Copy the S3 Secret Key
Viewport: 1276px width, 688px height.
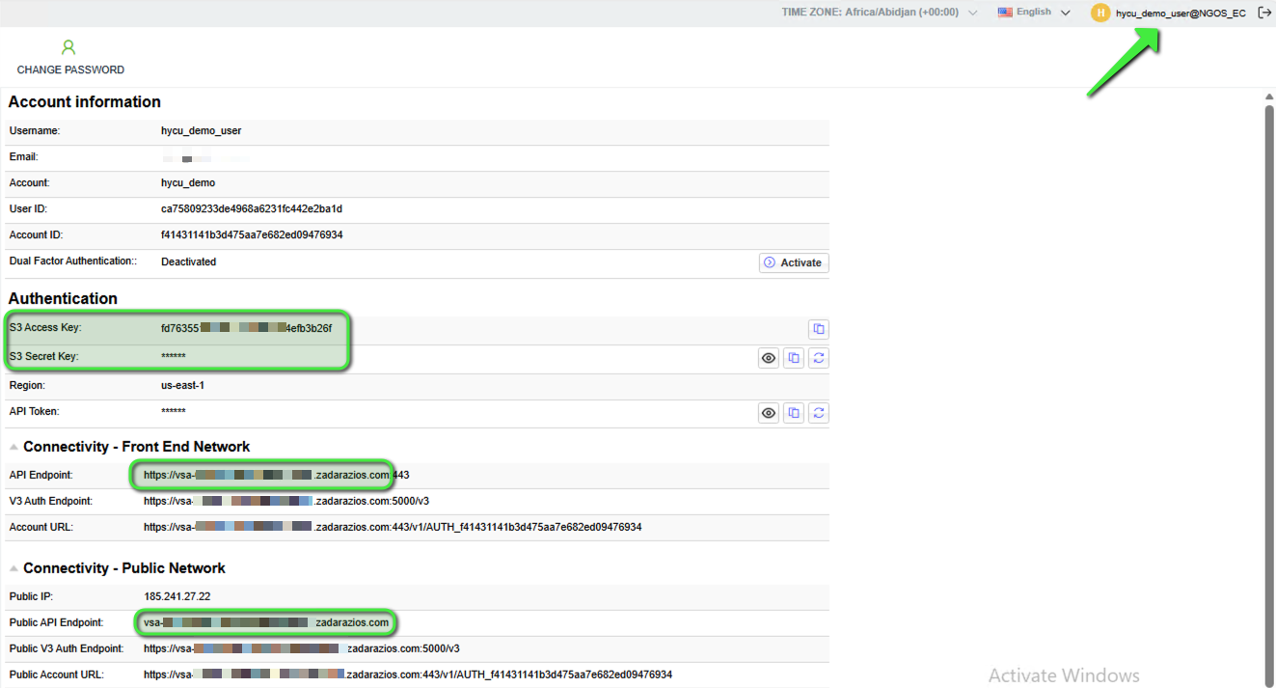click(793, 358)
